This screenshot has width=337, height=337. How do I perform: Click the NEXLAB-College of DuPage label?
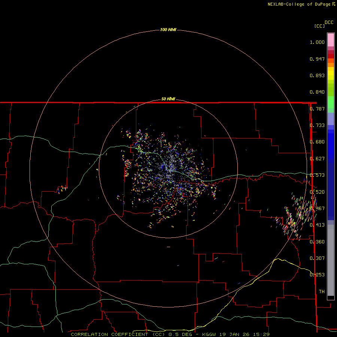[301, 4]
